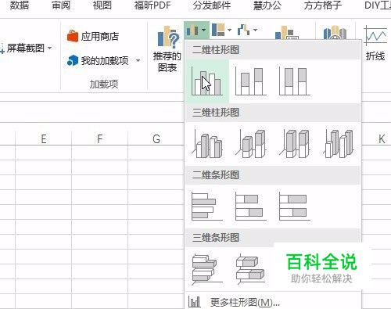This screenshot has width=391, height=309.
Task: Open 推荐的图表 recommended charts
Action: pos(167,49)
